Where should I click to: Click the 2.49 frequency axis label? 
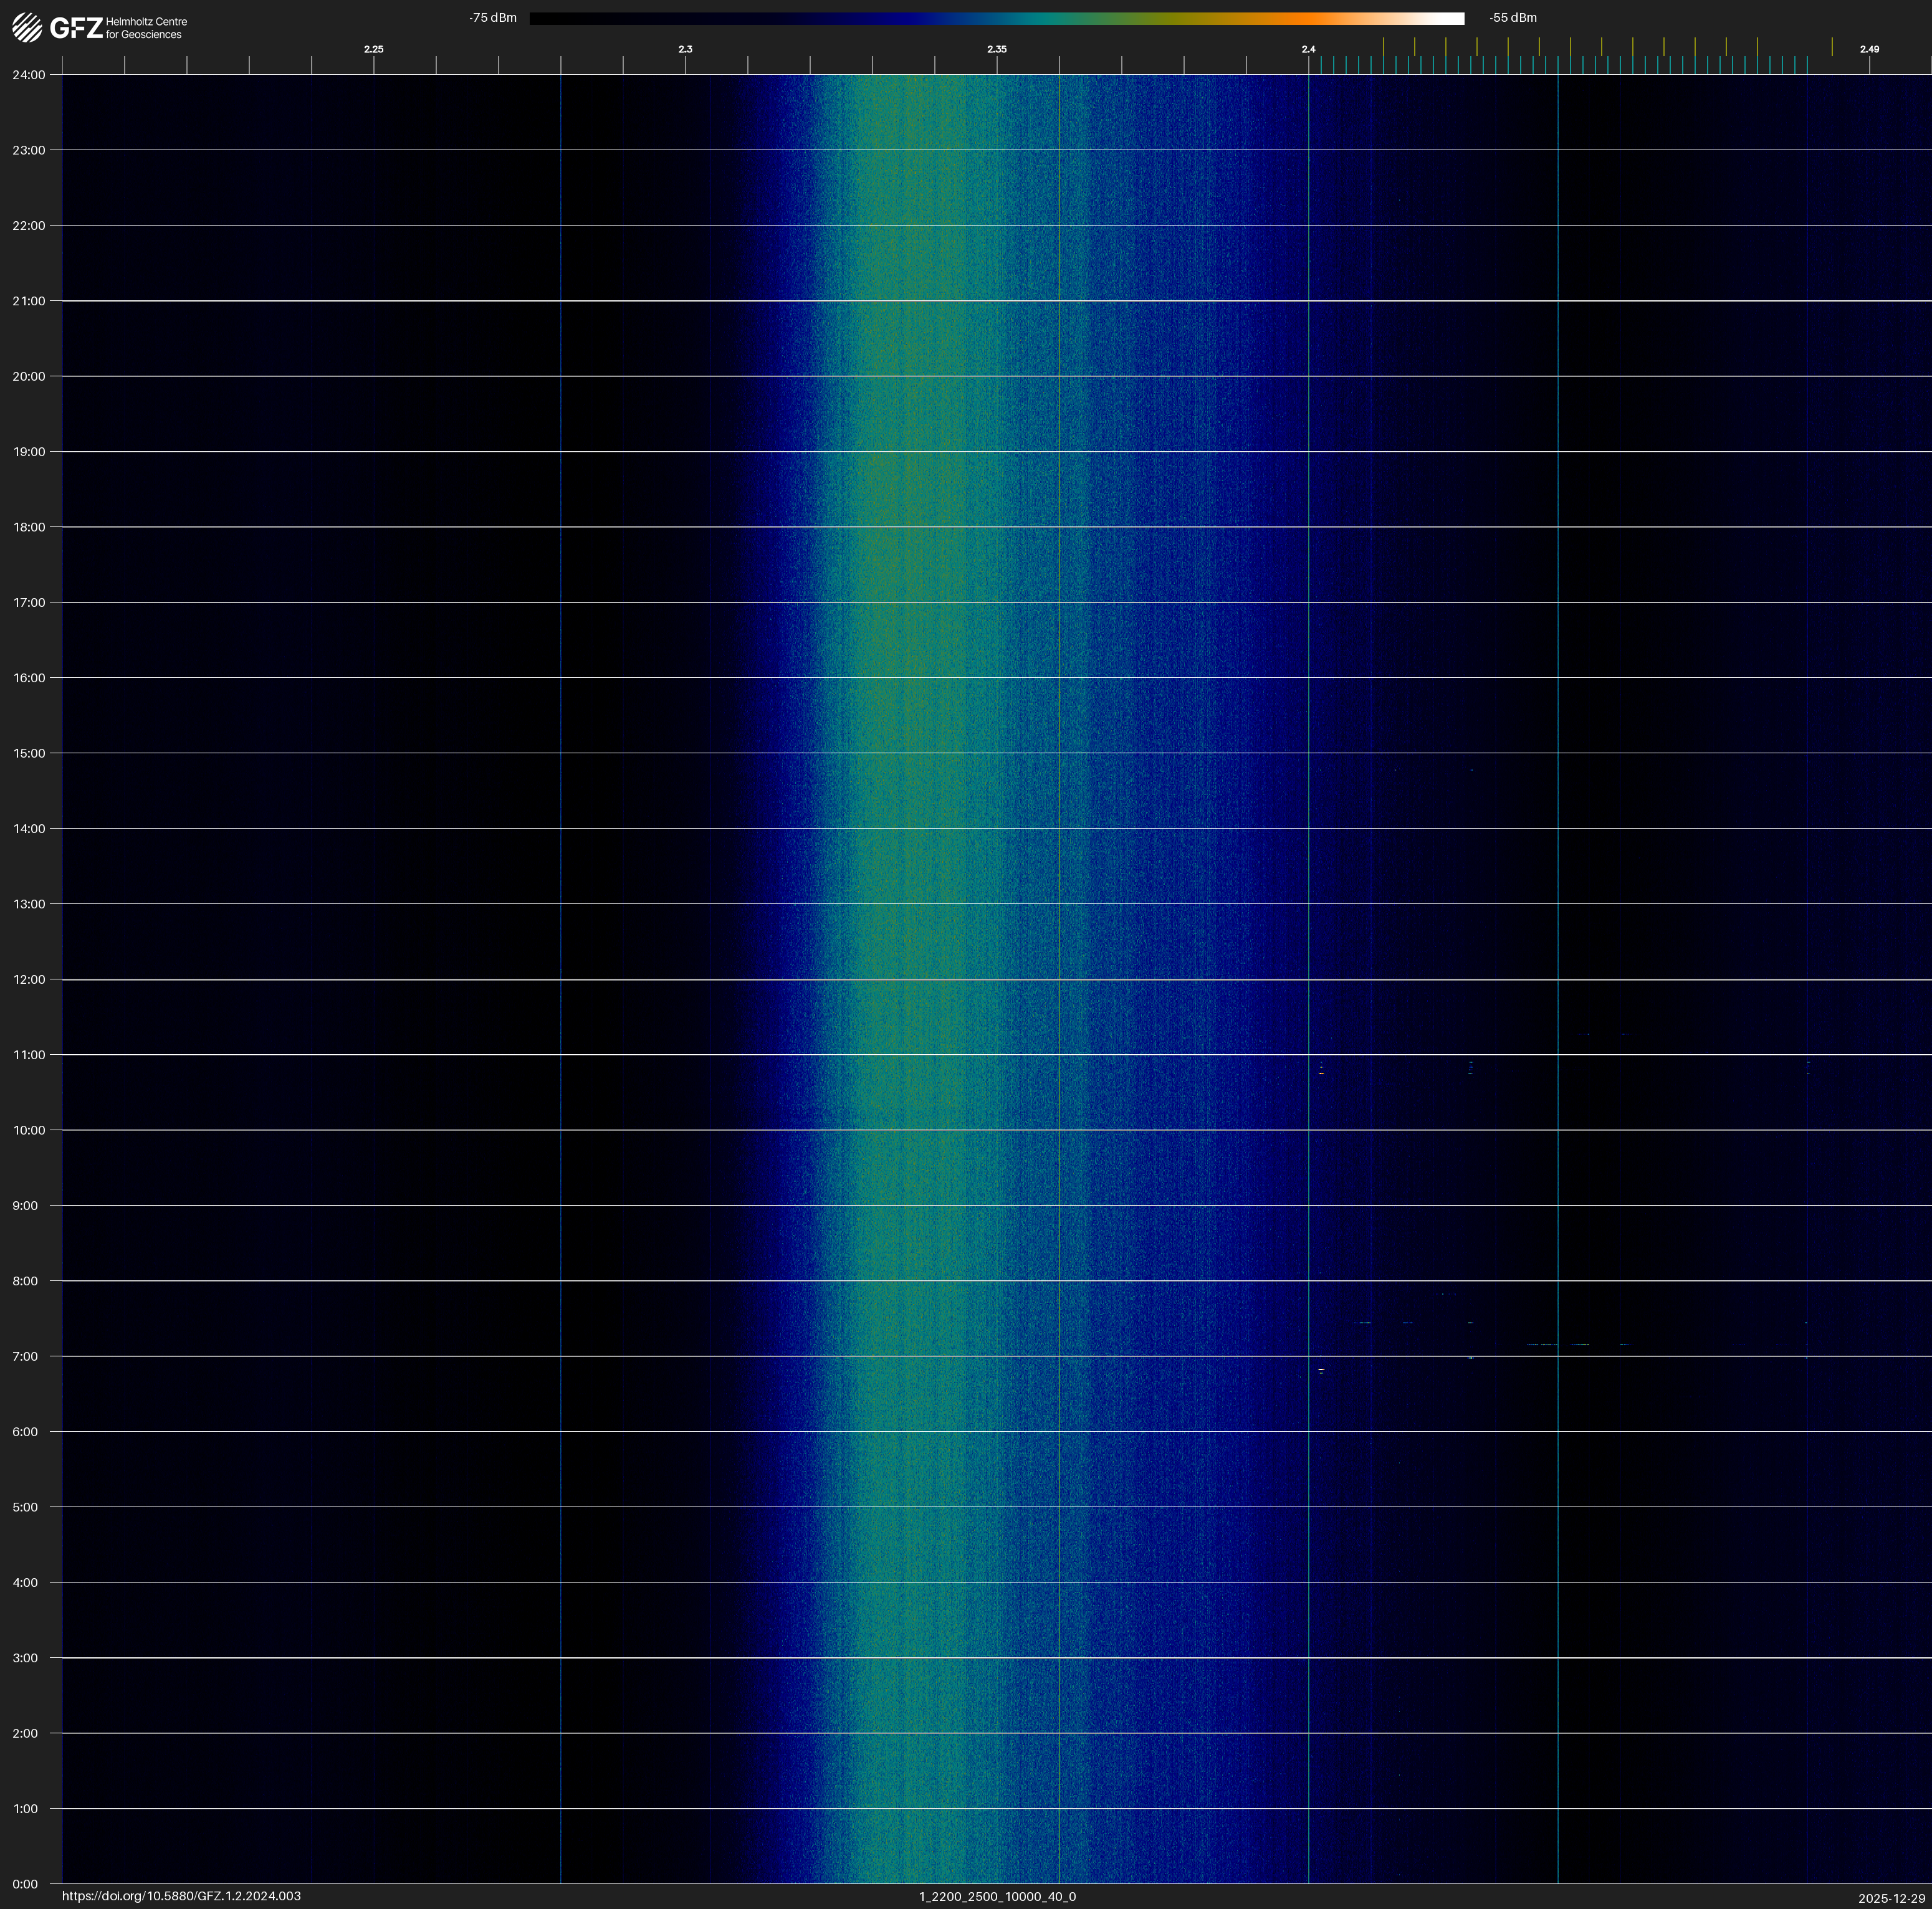(x=1869, y=49)
